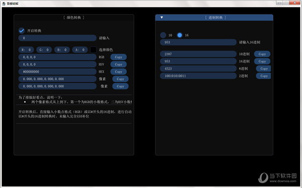Click the 2进制 field showing 100101010011

click(198, 76)
